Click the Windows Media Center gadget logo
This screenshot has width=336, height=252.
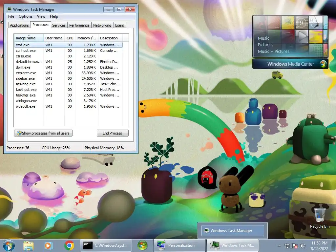coord(323,64)
